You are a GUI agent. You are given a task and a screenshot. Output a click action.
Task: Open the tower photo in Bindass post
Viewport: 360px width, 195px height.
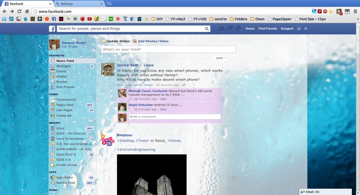(152, 175)
